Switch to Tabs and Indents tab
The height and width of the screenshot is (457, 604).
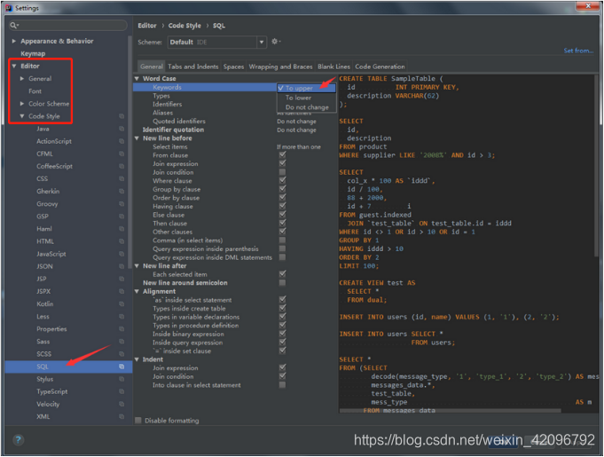coord(193,67)
